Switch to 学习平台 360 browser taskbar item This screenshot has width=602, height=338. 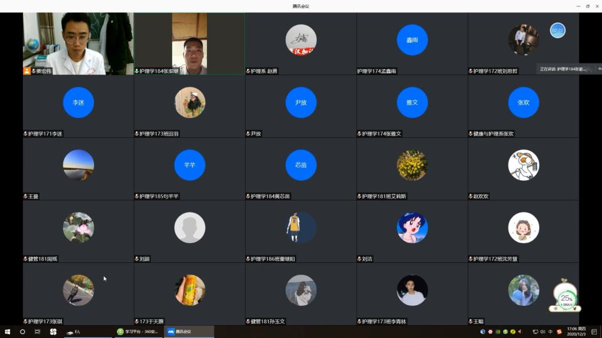point(138,332)
